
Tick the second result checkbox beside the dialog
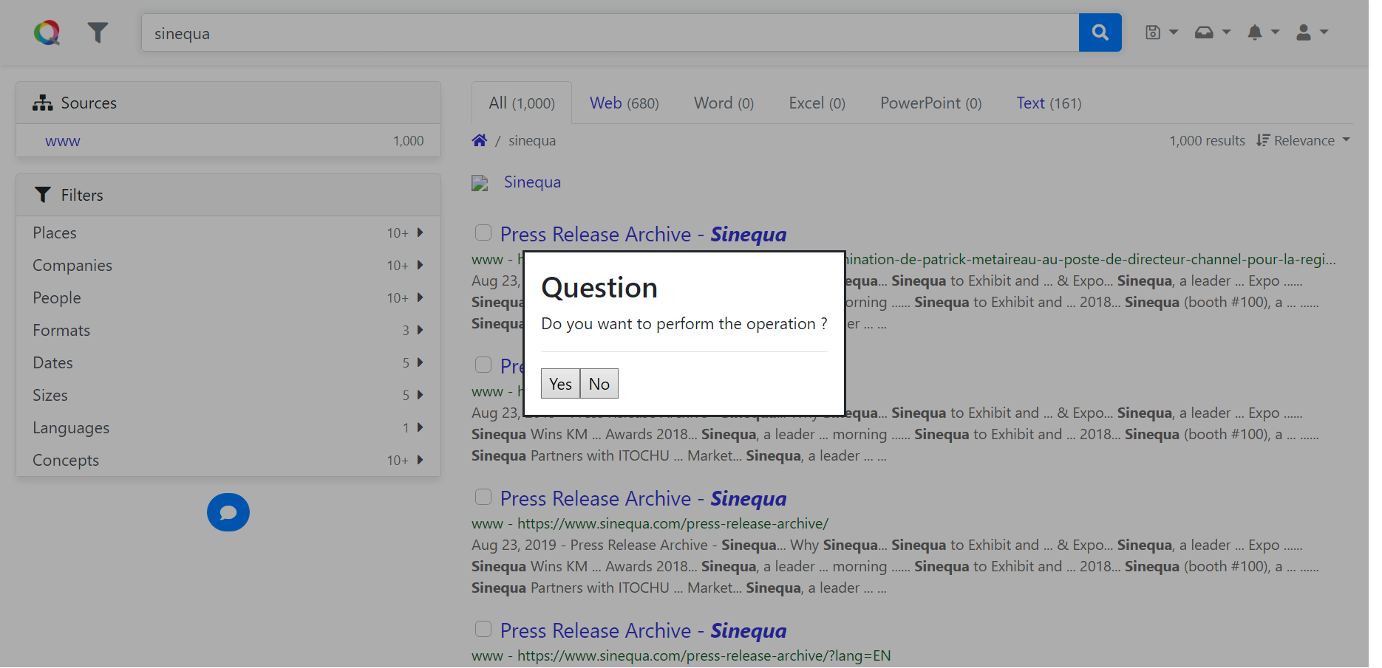click(483, 365)
